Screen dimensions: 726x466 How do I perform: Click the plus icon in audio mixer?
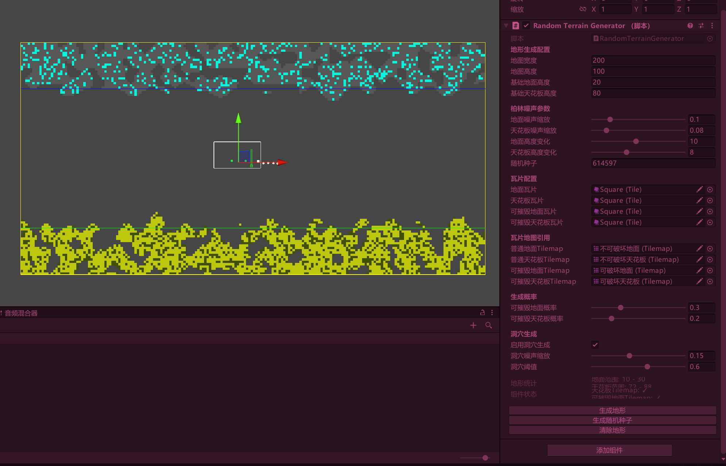(x=473, y=325)
